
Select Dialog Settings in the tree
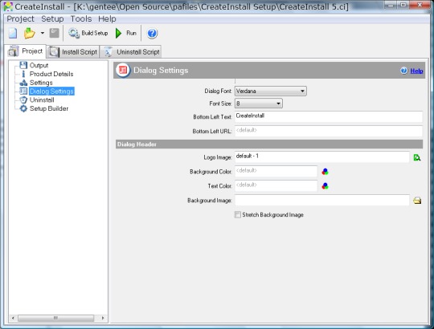click(51, 91)
